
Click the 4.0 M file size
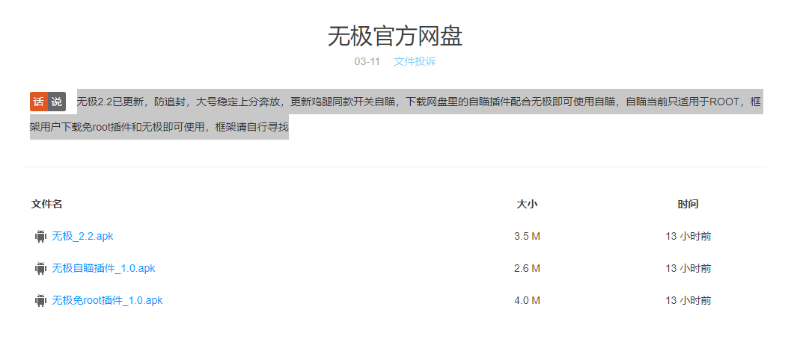click(x=527, y=300)
